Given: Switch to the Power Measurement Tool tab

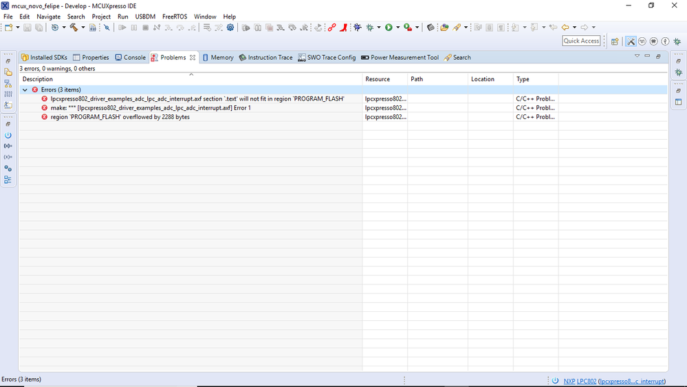Looking at the screenshot, I should [400, 57].
